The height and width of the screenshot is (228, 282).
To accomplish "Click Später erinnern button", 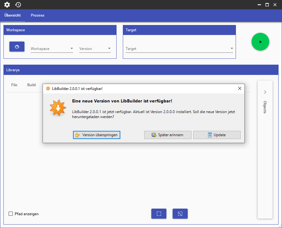I will (168, 135).
